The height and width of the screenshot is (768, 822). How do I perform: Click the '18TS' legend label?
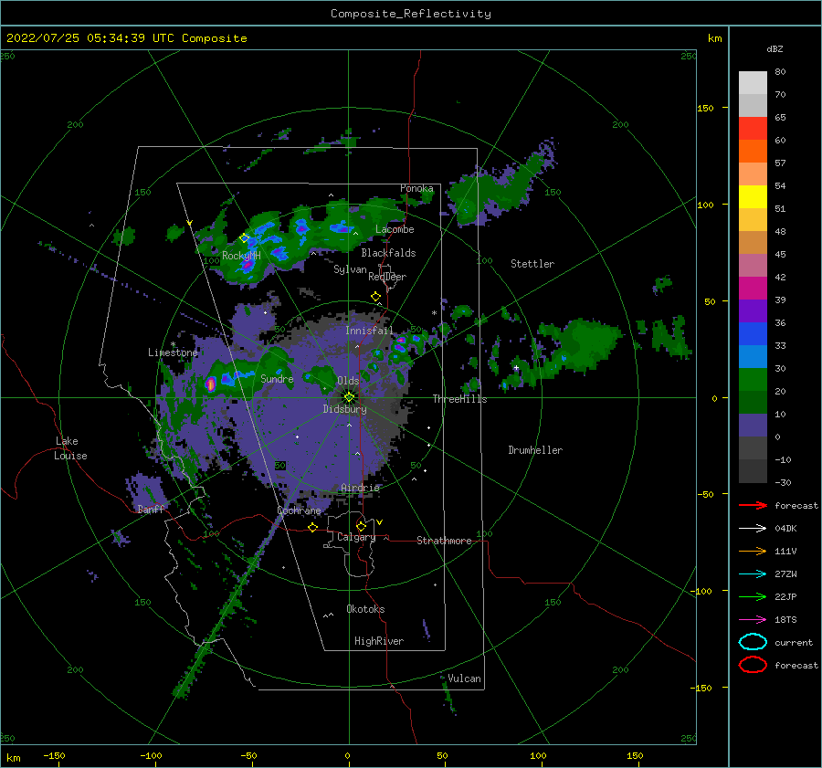point(785,620)
